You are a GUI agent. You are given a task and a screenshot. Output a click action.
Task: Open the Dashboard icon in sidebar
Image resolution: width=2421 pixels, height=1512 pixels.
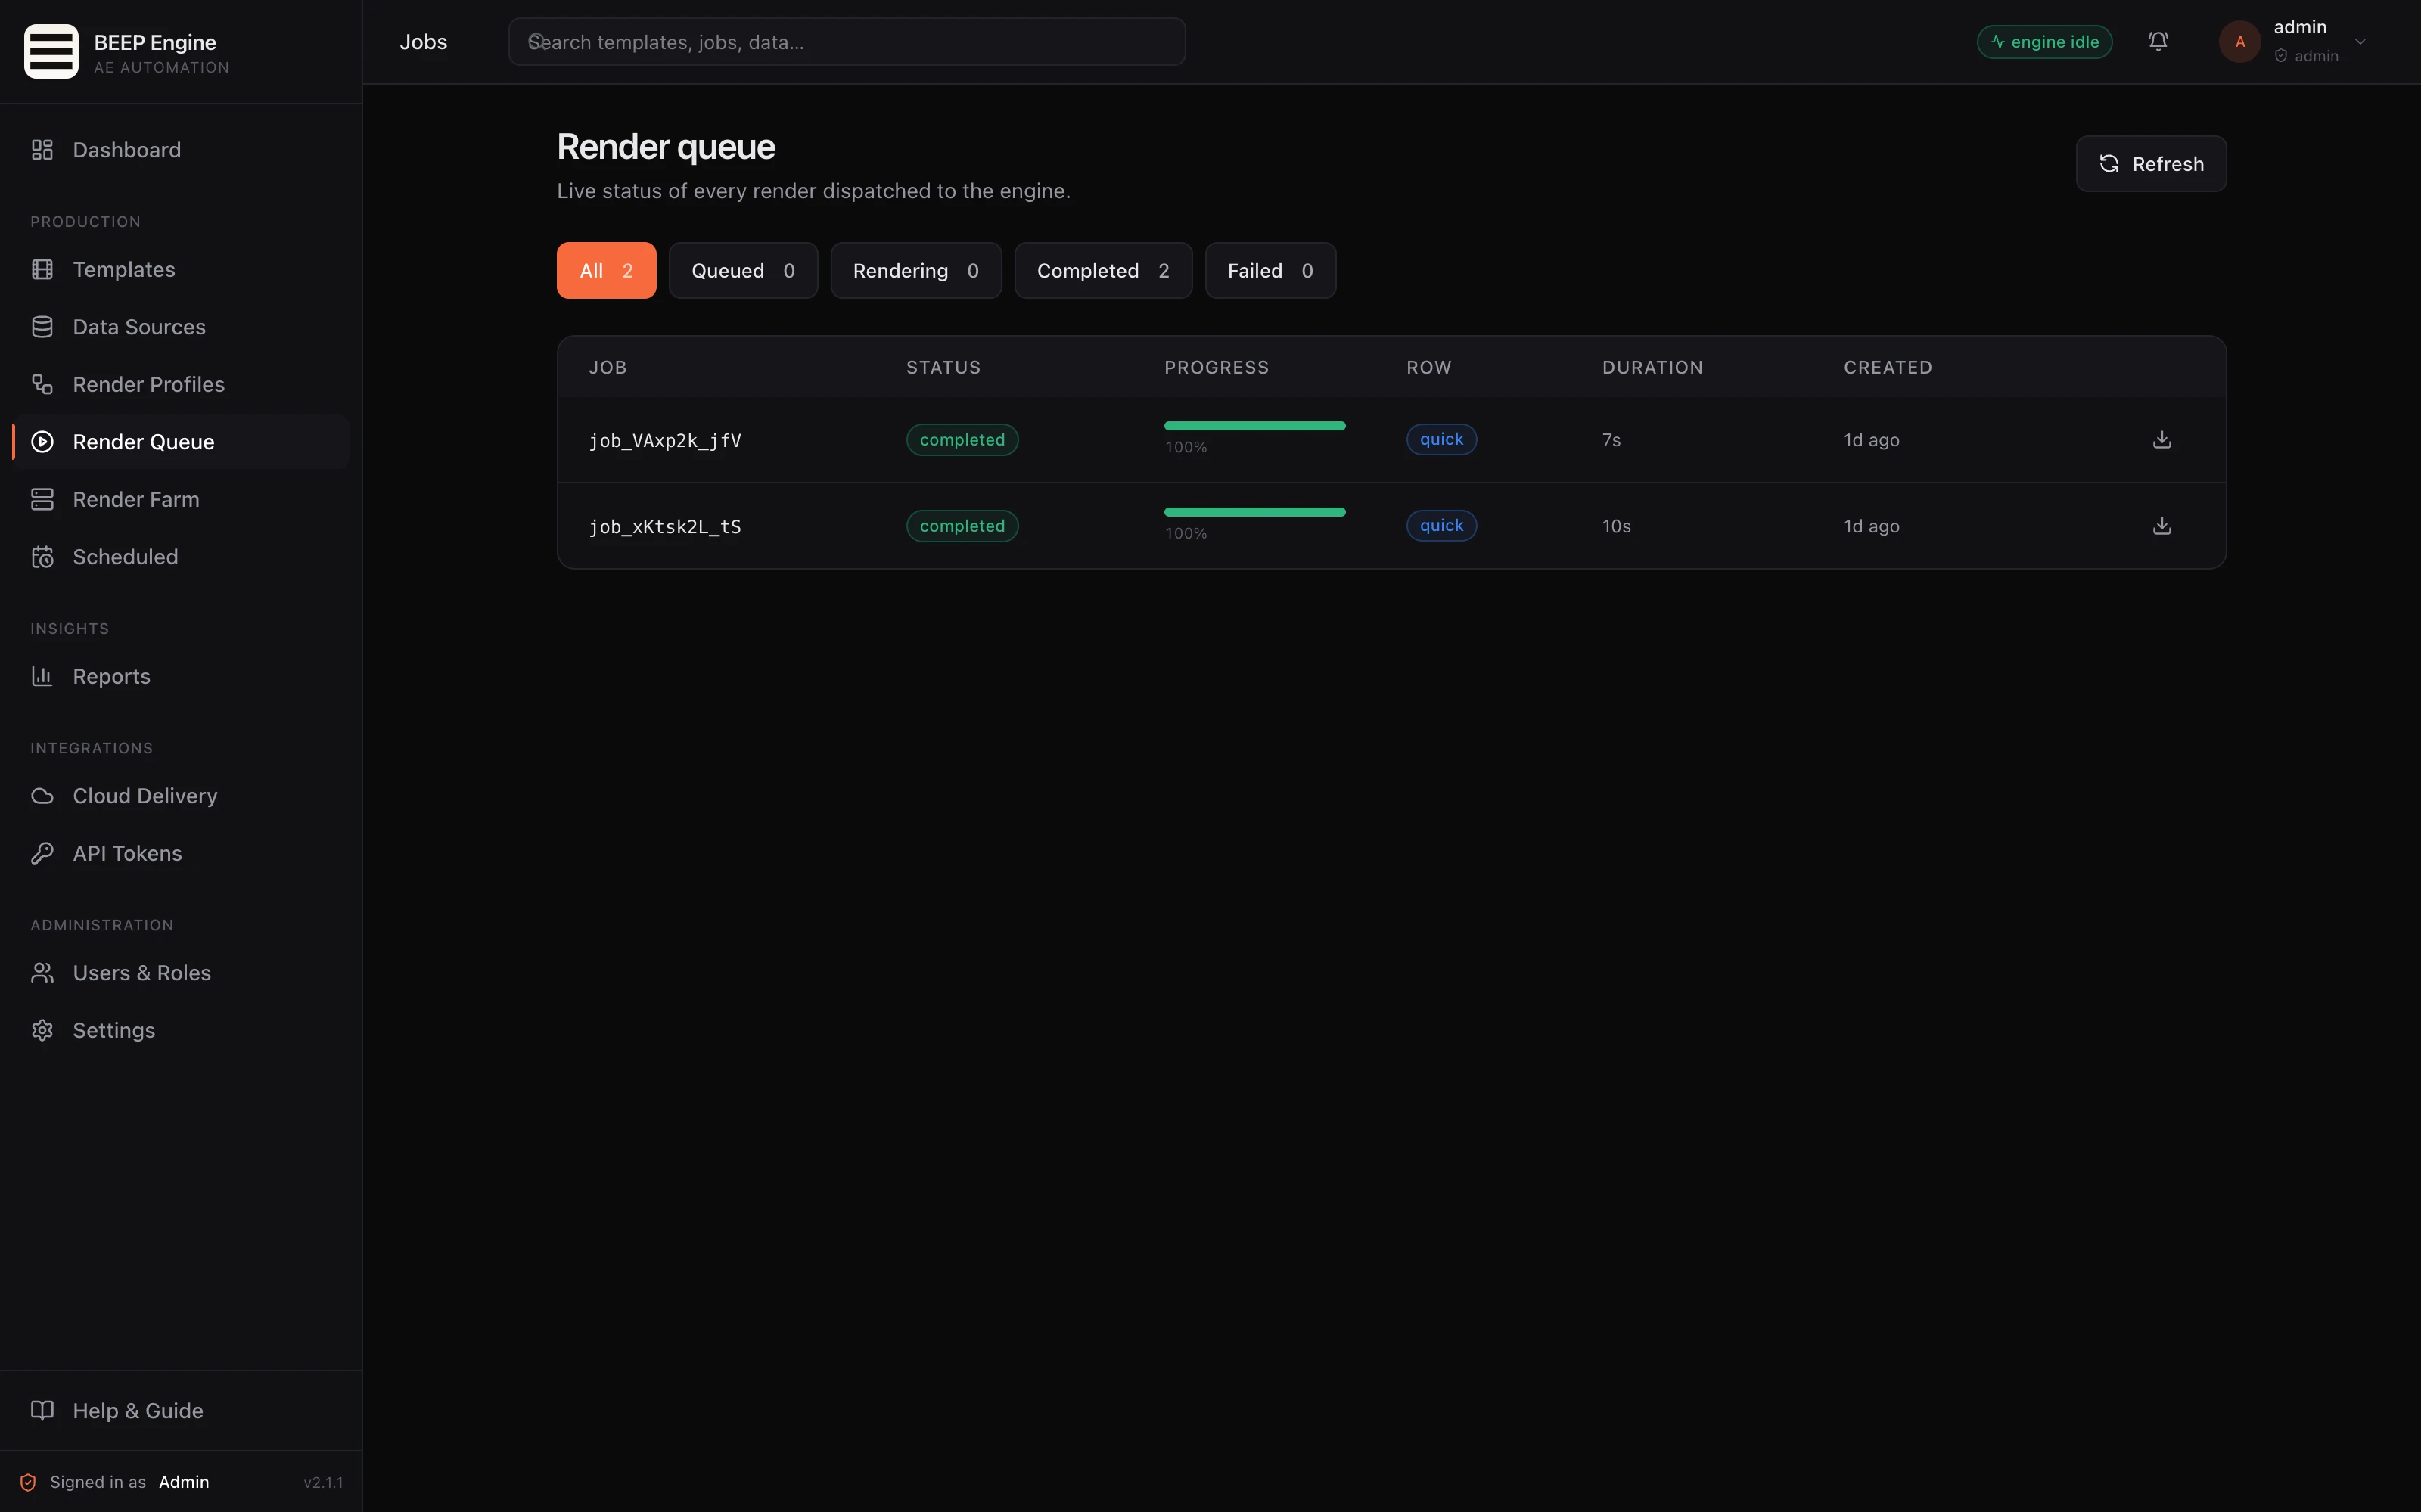coord(42,150)
